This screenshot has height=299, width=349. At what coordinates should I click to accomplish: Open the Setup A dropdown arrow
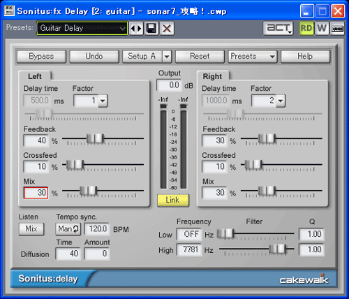167,57
